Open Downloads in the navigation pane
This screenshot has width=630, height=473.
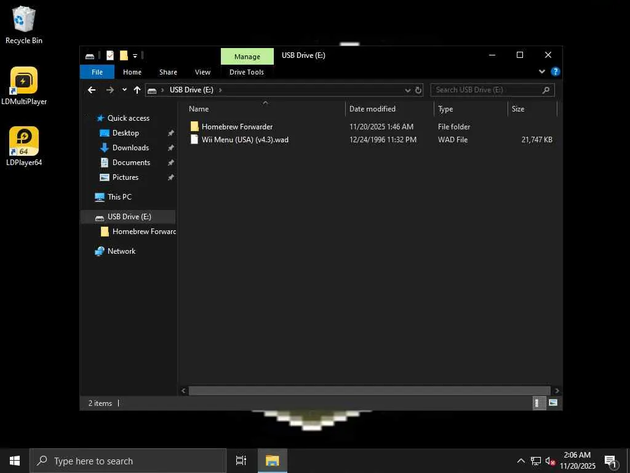[x=130, y=148]
